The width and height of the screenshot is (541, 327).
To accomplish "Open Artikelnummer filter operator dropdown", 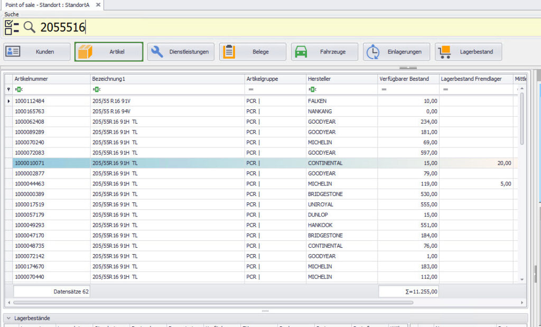I will click(18, 90).
